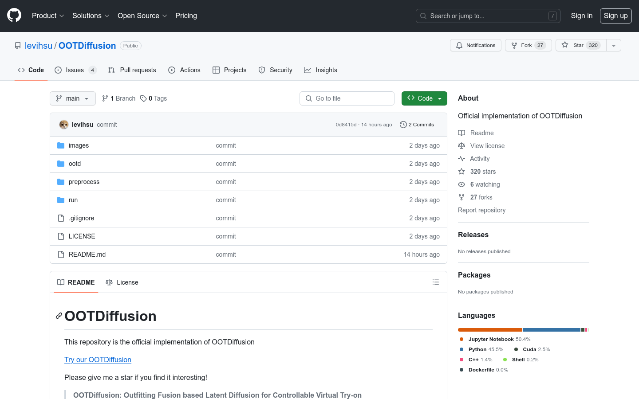Click the Fork icon button

point(514,45)
